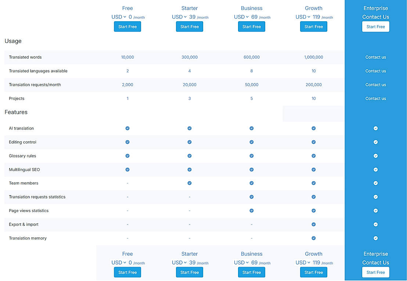
Task: Click AI translation checkmark in Growth column
Action: 314,128
